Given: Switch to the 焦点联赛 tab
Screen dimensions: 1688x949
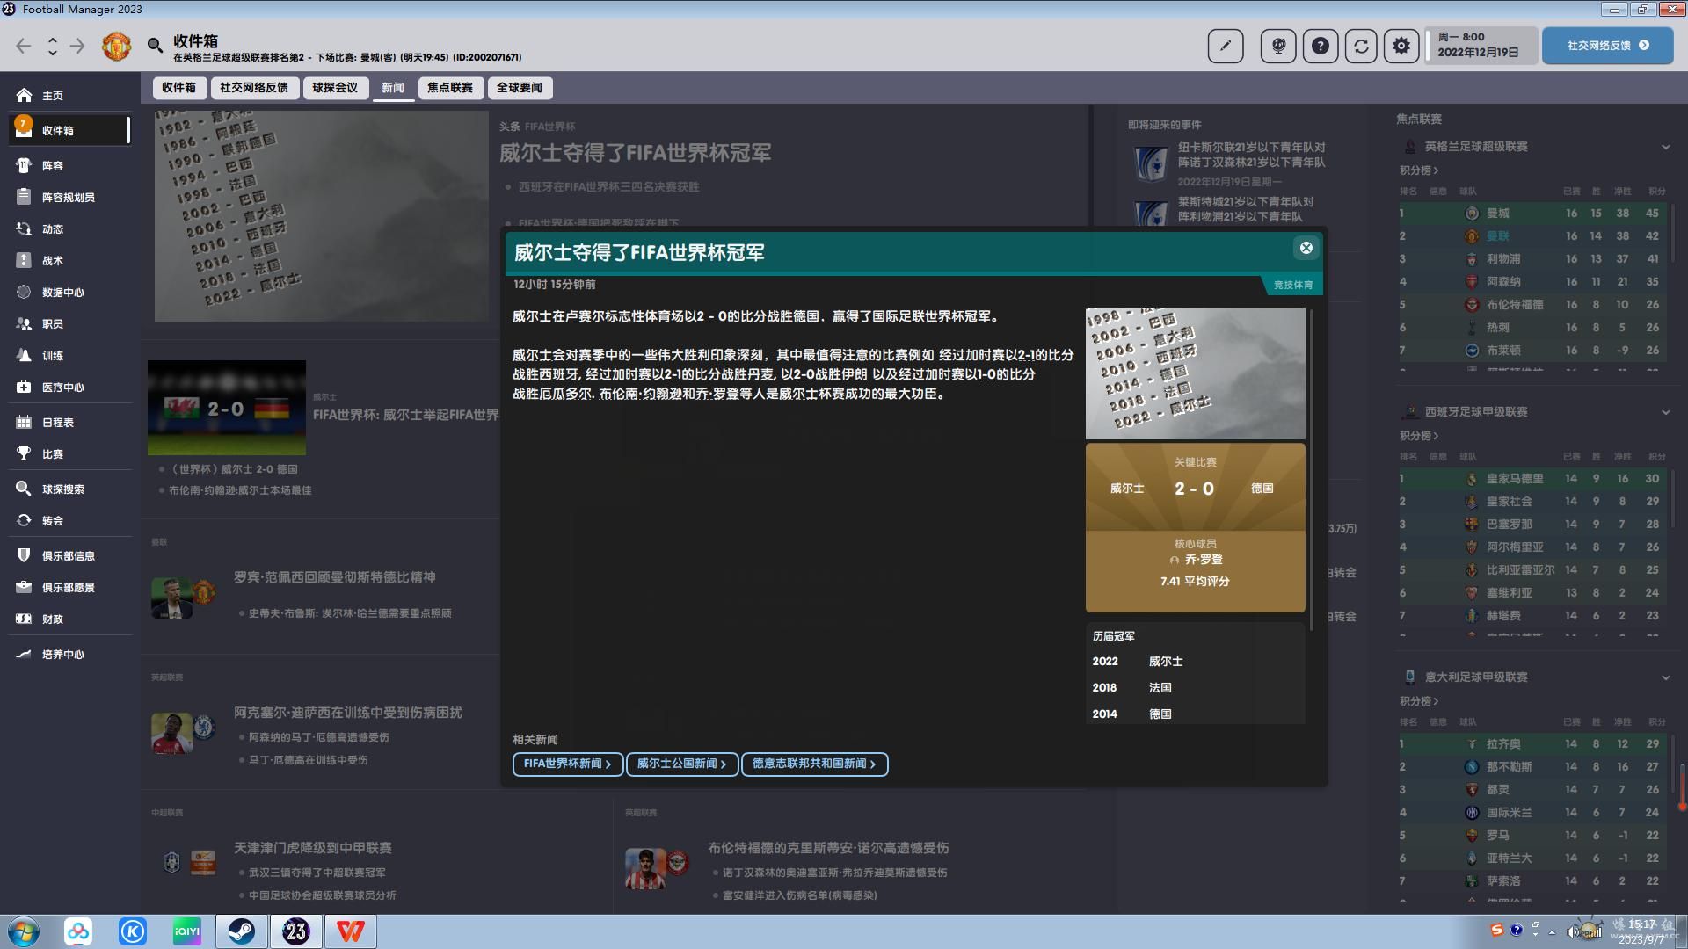Looking at the screenshot, I should tap(449, 88).
